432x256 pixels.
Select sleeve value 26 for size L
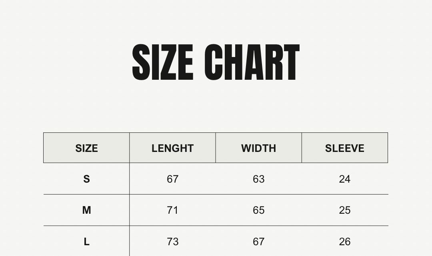[x=345, y=242]
